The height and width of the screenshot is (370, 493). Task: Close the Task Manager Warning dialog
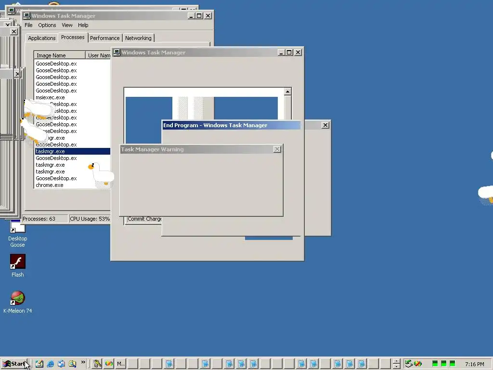(x=277, y=149)
